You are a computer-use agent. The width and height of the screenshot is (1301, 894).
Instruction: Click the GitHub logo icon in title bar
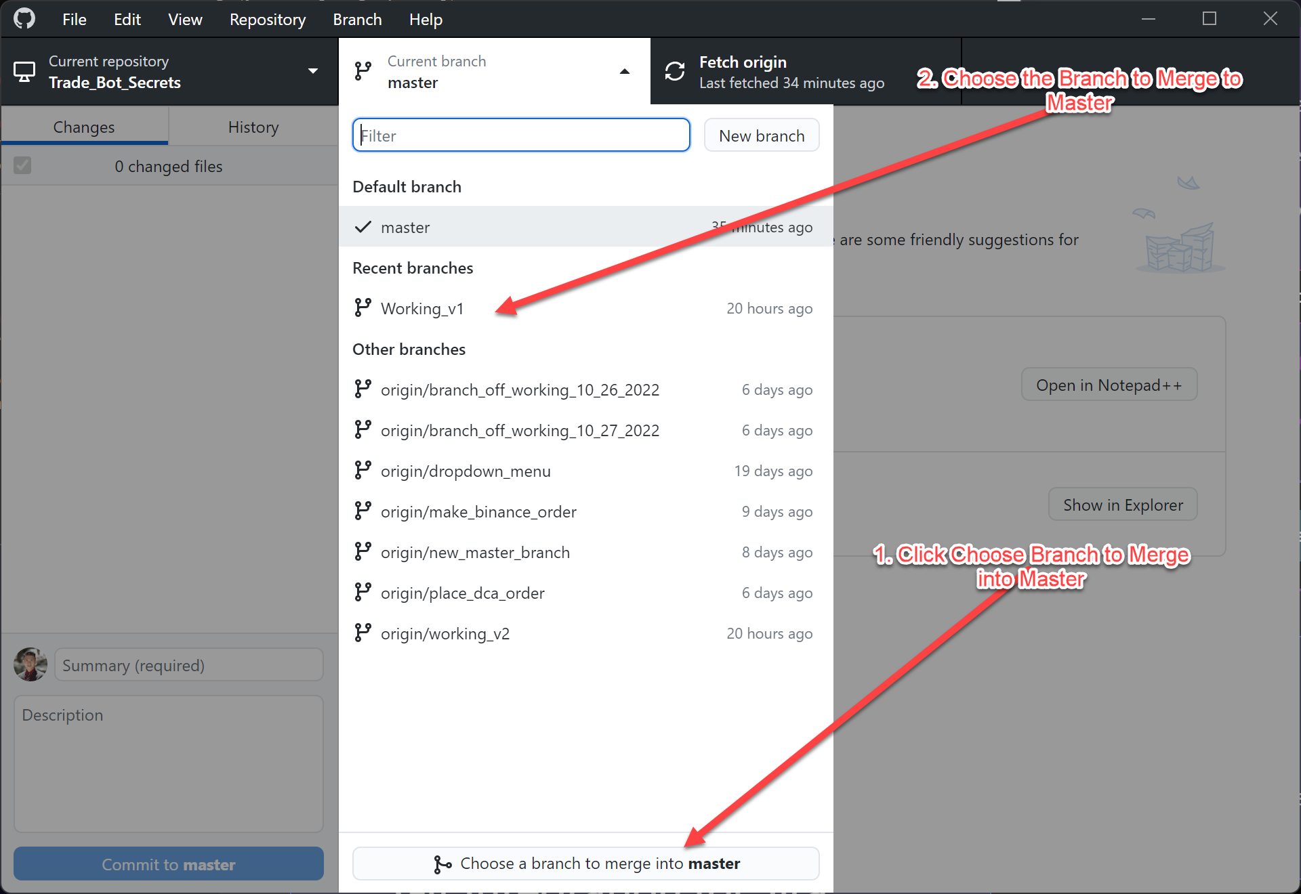point(24,19)
